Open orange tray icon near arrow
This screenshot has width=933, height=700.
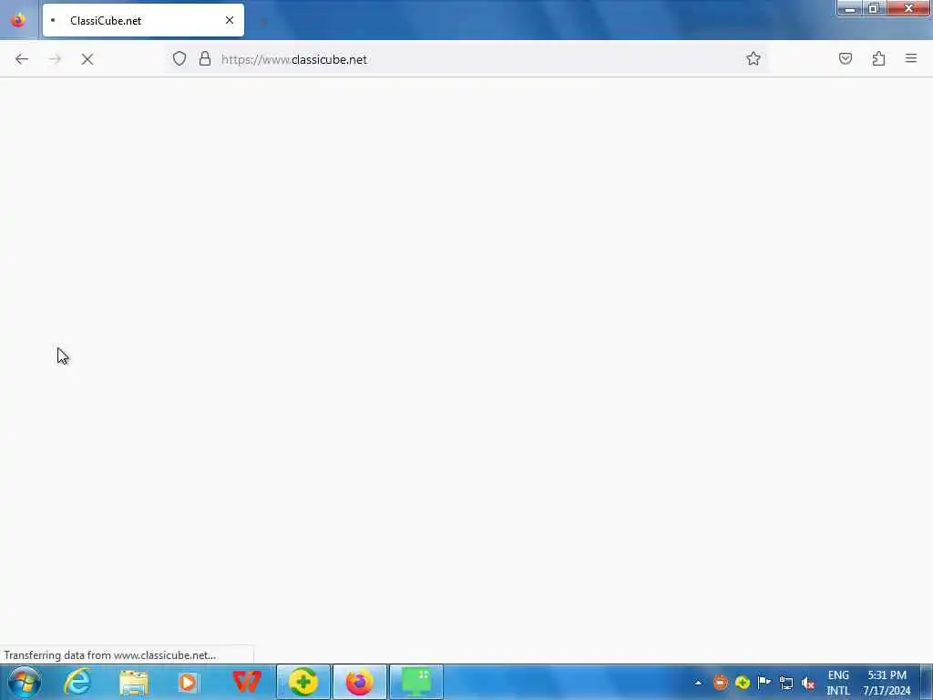[720, 682]
